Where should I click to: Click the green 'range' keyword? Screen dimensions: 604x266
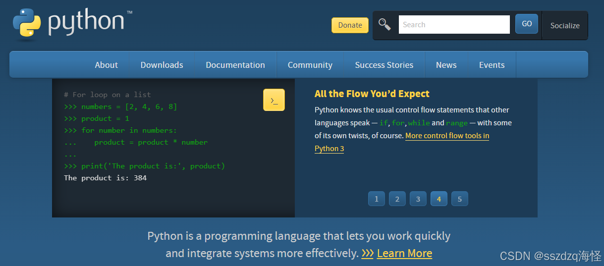[457, 123]
